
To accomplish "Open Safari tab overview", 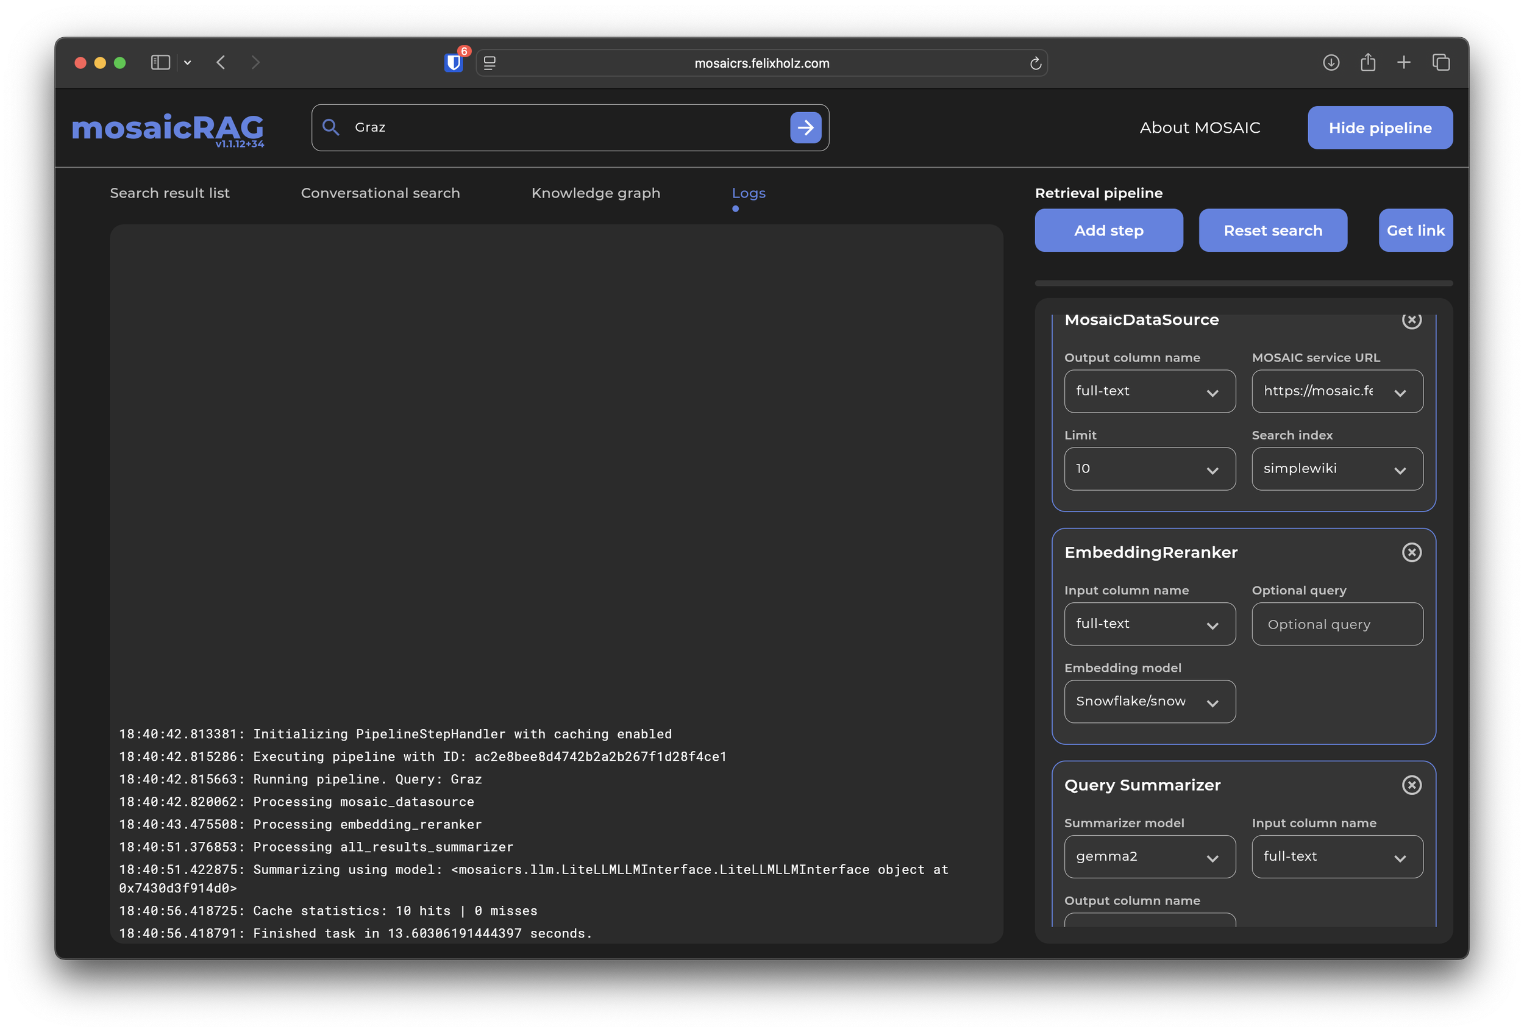I will 1440,62.
